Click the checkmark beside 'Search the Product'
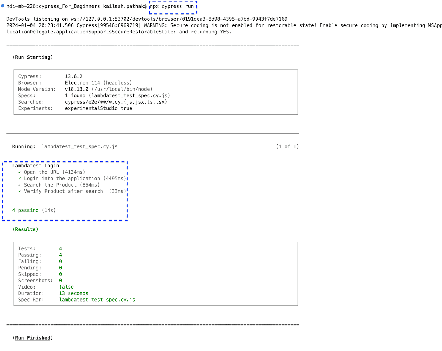442x351 pixels. (19, 185)
